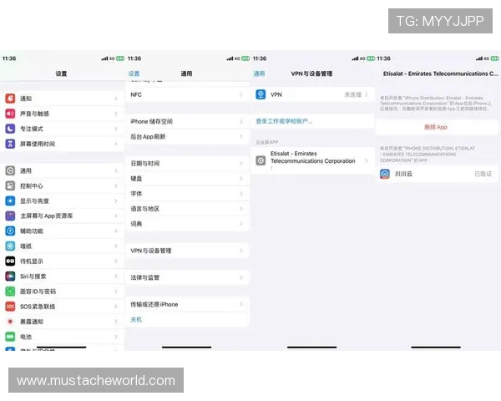
Task: Tap the 通用 gear icon
Action: [x=10, y=170]
